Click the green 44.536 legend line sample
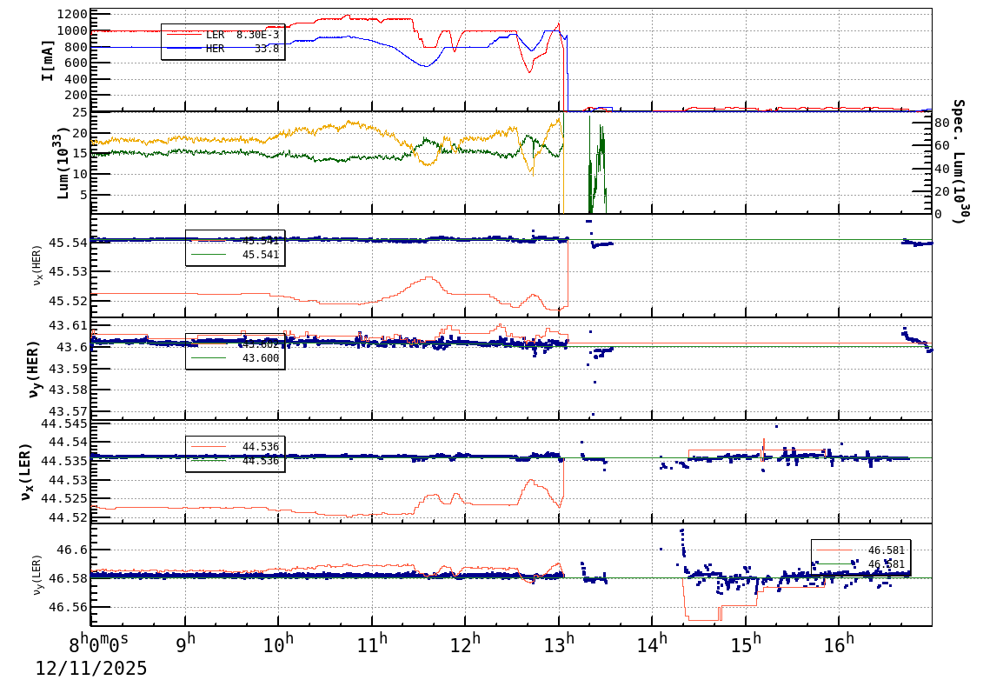 pyautogui.click(x=209, y=461)
